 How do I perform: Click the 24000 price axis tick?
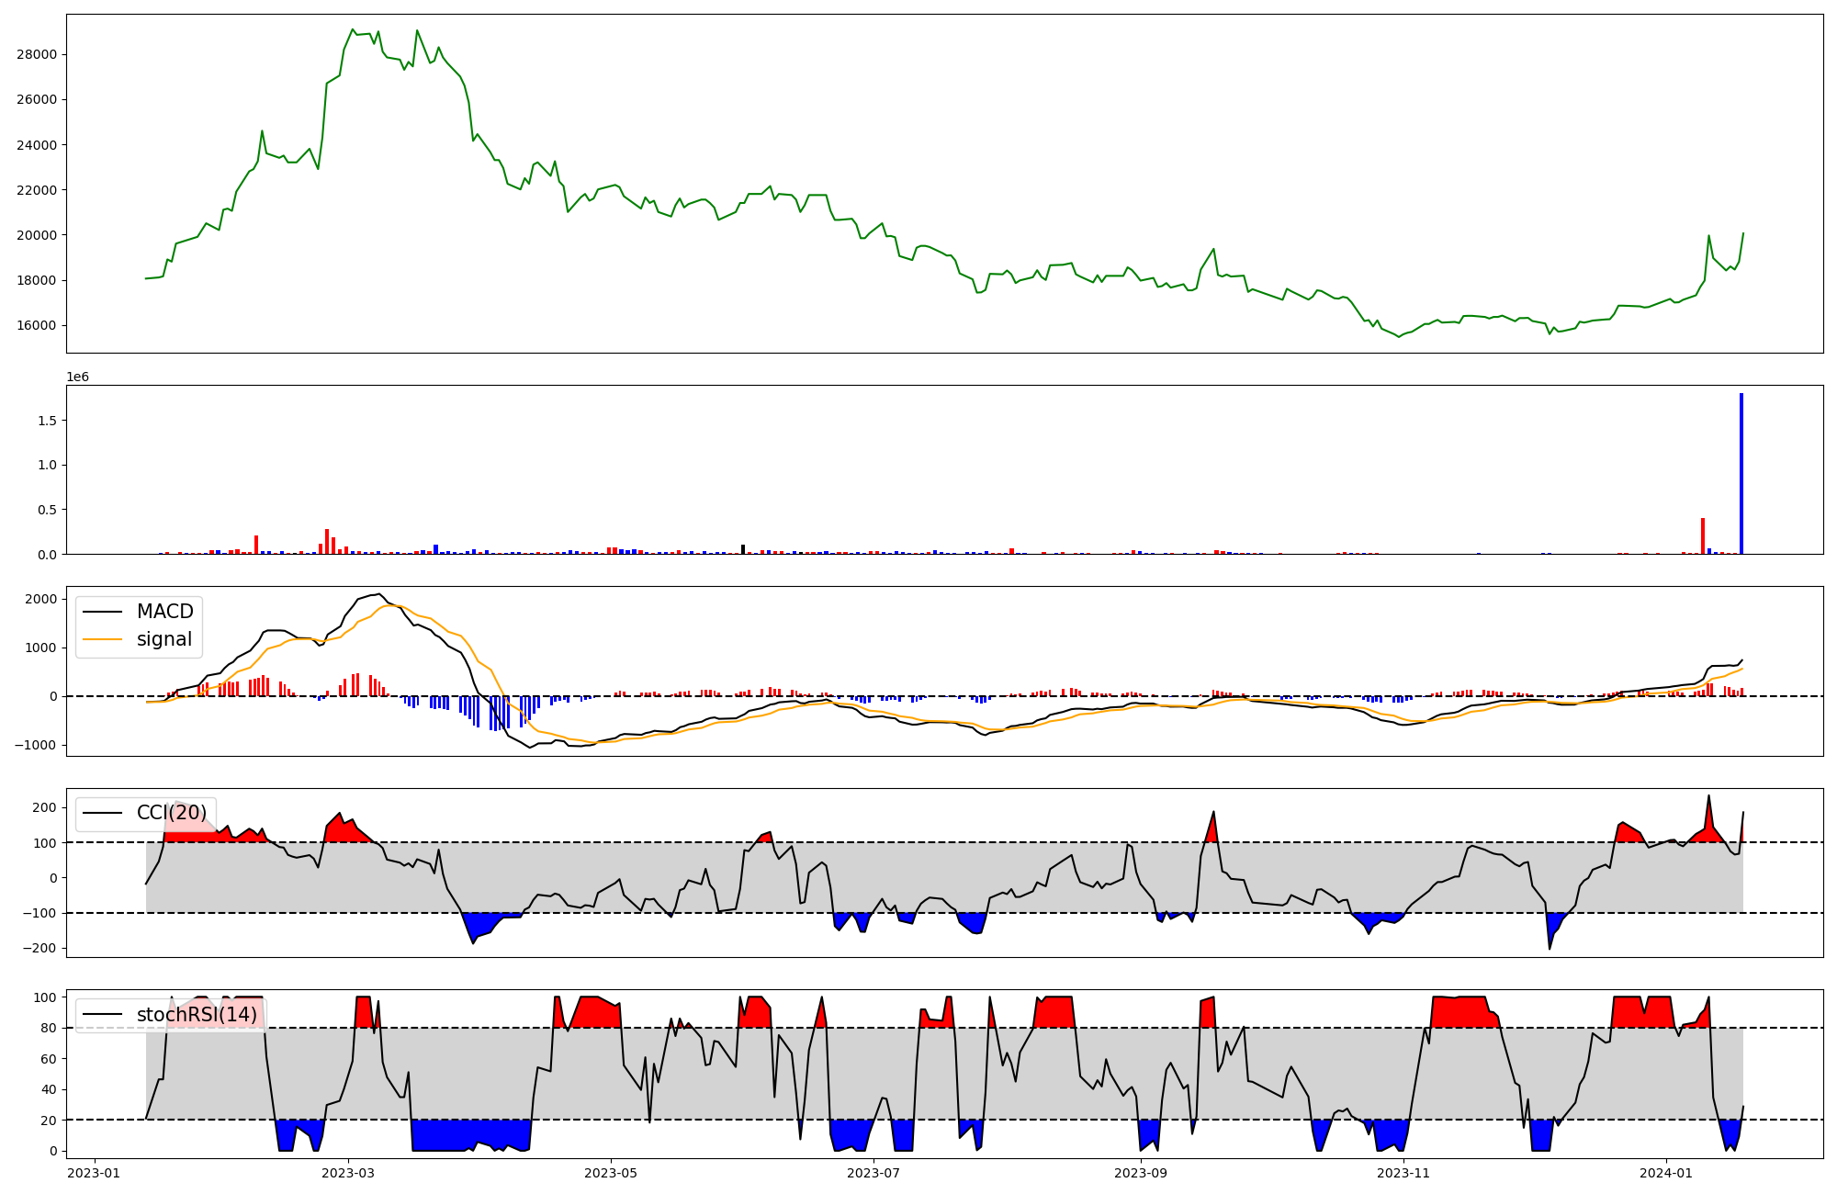point(37,145)
